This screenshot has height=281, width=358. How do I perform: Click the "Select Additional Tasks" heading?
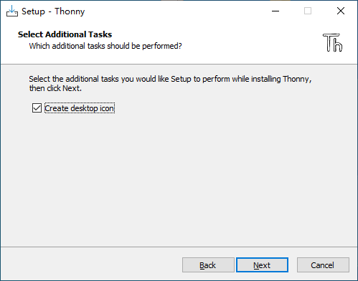pos(65,34)
